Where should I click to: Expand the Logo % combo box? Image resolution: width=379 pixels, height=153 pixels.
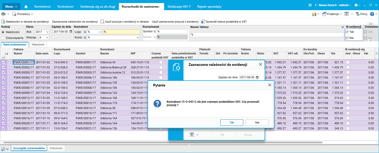[100, 32]
